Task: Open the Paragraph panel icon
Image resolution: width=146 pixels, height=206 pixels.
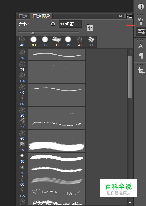Action: coord(141,56)
